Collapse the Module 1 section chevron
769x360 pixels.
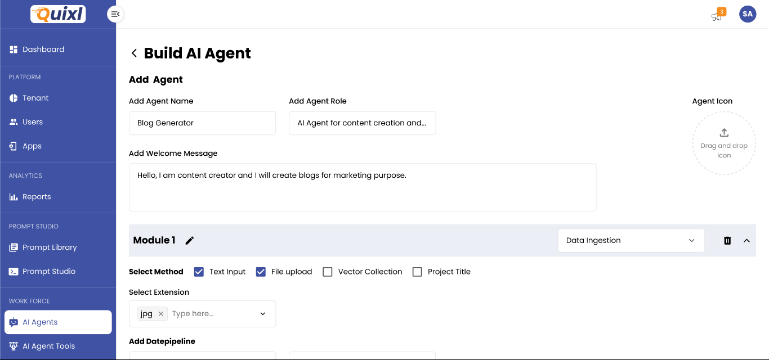[x=746, y=241]
